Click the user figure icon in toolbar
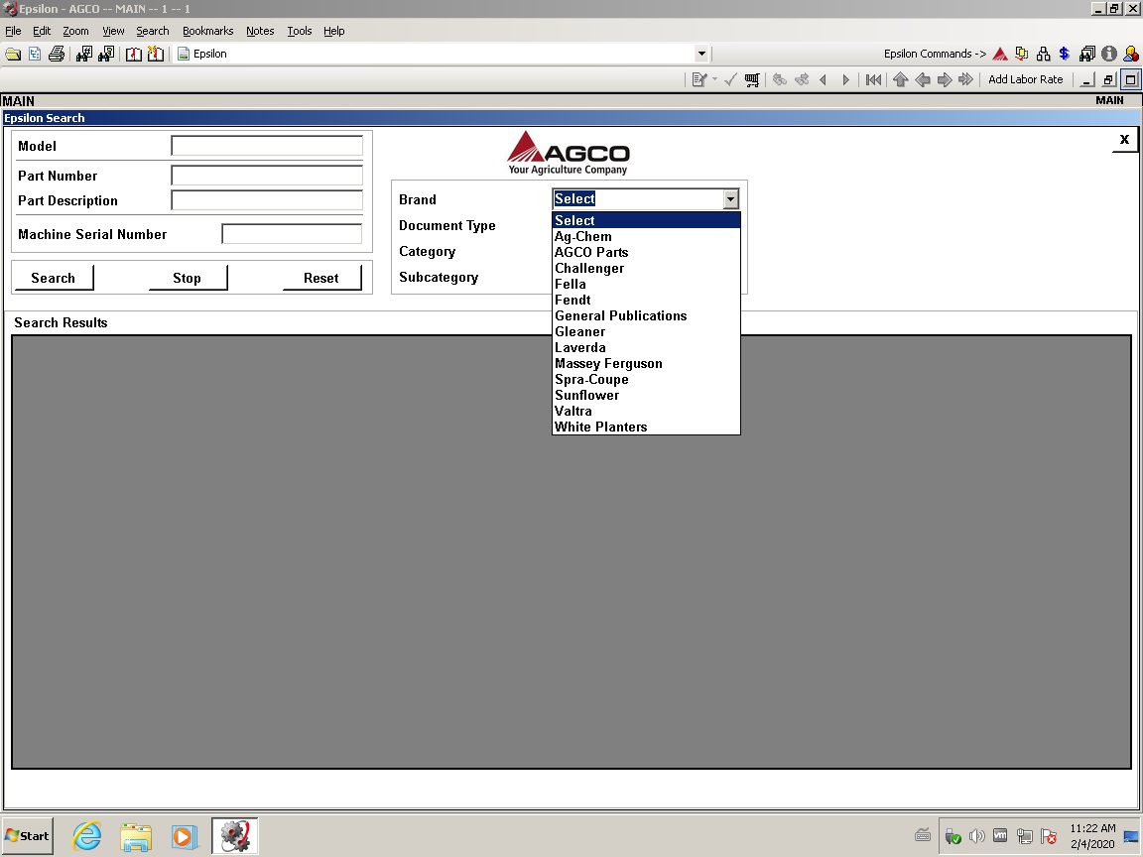1143x857 pixels. (1131, 54)
